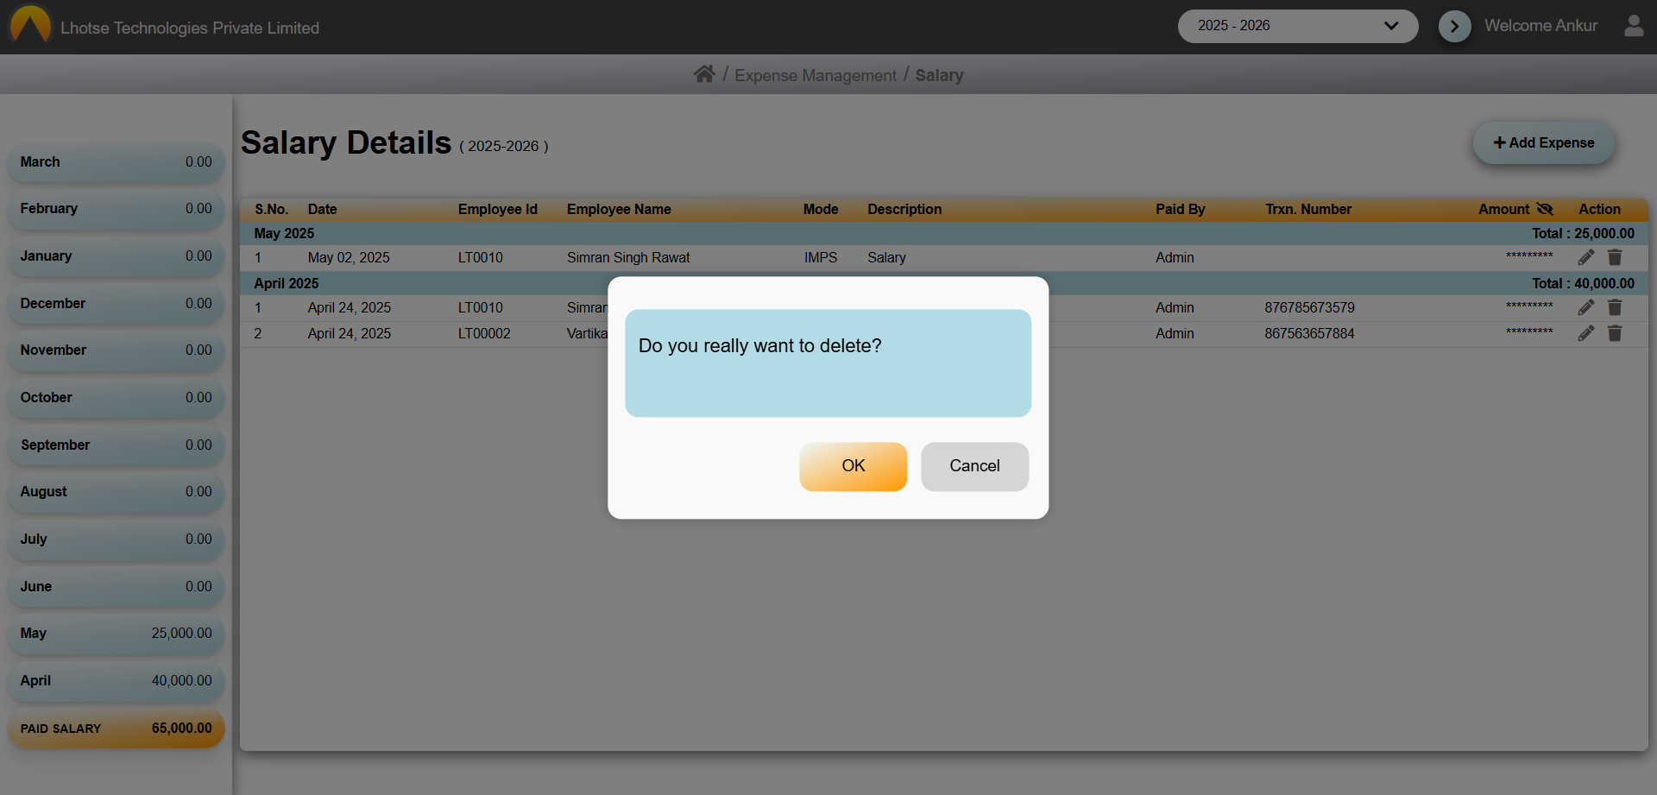Click the Salary Details heading

pyautogui.click(x=346, y=142)
